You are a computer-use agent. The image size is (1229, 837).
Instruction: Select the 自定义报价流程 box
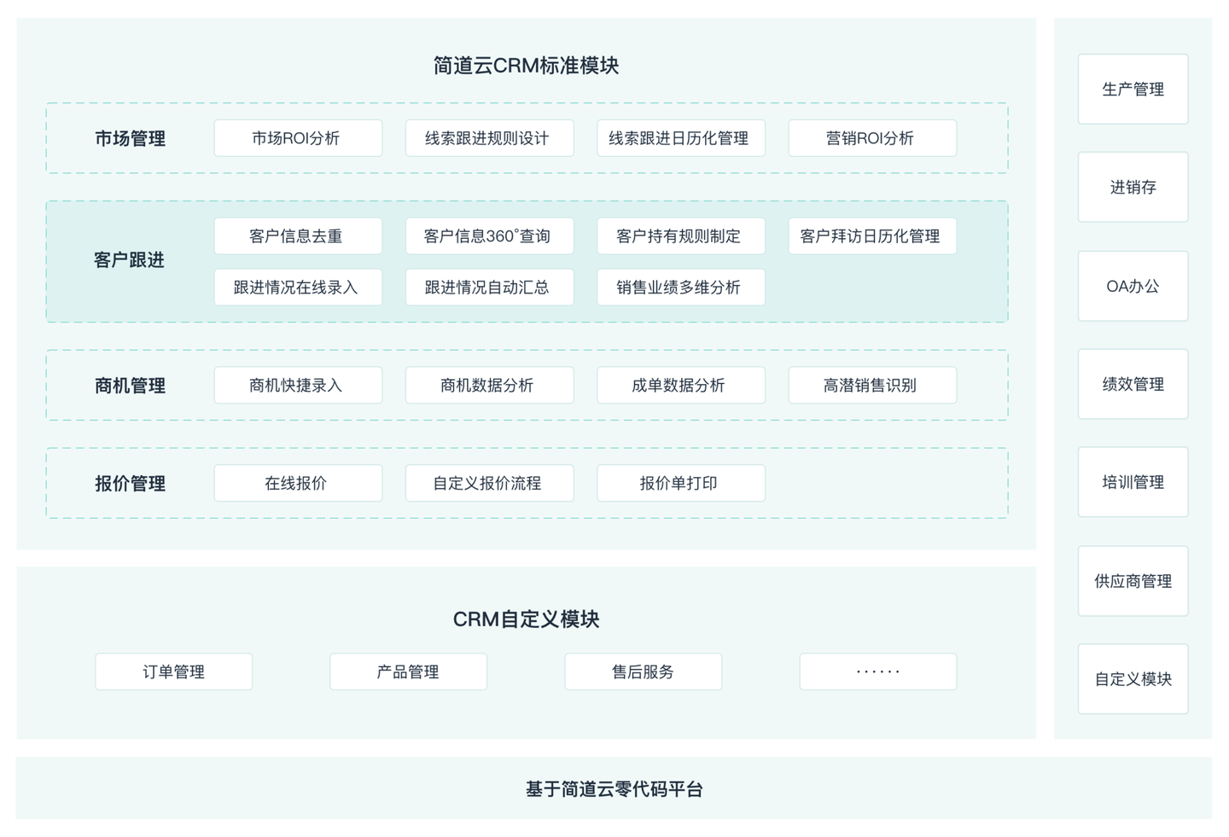pos(489,483)
